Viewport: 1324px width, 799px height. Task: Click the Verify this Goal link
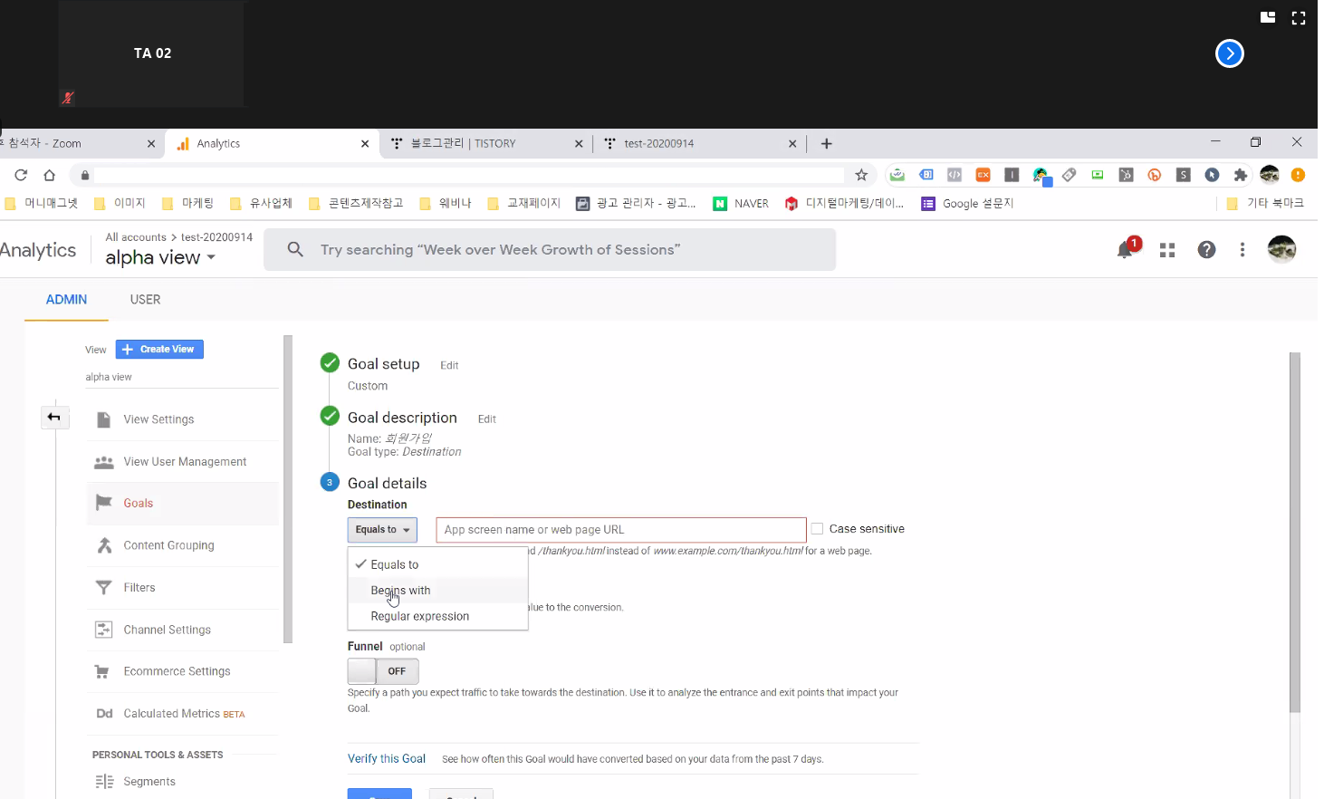(386, 759)
